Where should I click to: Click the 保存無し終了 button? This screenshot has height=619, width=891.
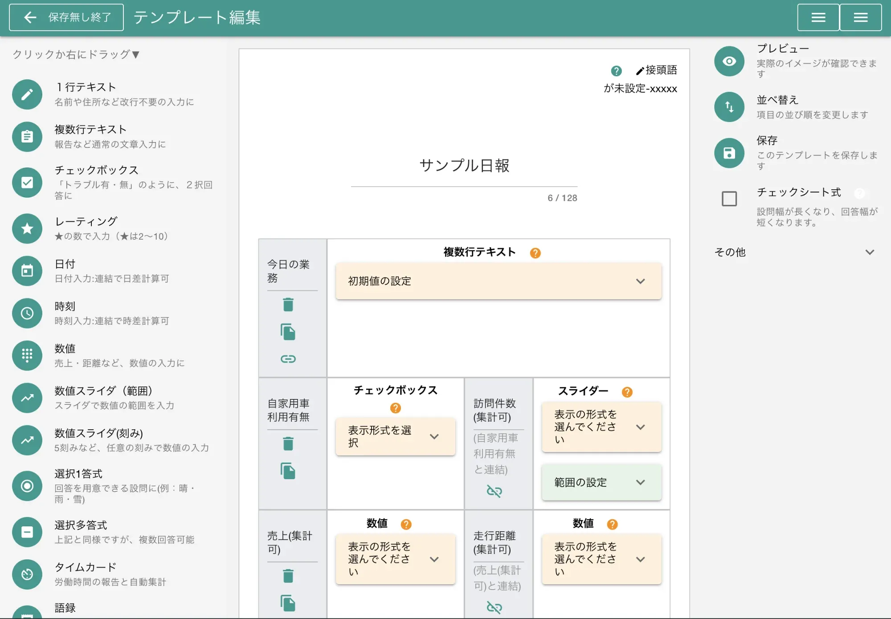point(66,17)
